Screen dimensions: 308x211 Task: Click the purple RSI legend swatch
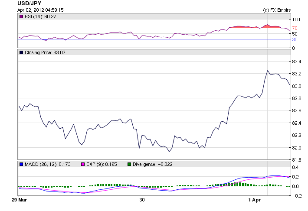coord(21,16)
